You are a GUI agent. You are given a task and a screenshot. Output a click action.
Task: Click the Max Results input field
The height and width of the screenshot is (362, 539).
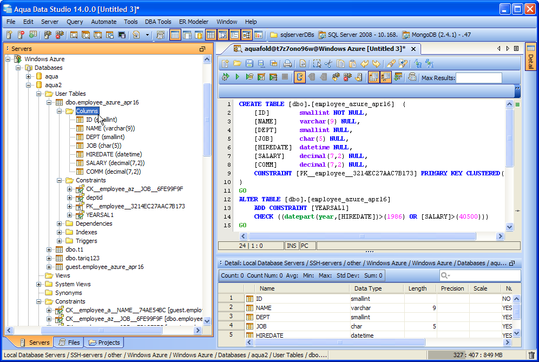pyautogui.click(x=478, y=78)
